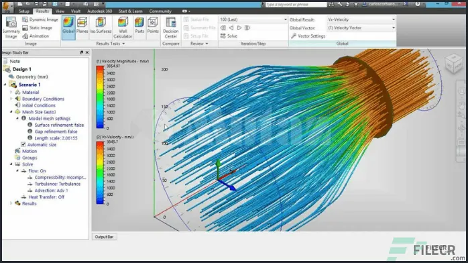Collapse the Scenario 1 tree node
Screen dimensions: 468x263
point(5,85)
